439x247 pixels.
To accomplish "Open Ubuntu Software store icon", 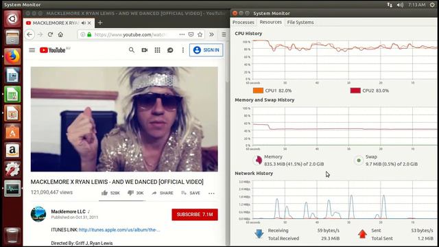I will click(12, 132).
